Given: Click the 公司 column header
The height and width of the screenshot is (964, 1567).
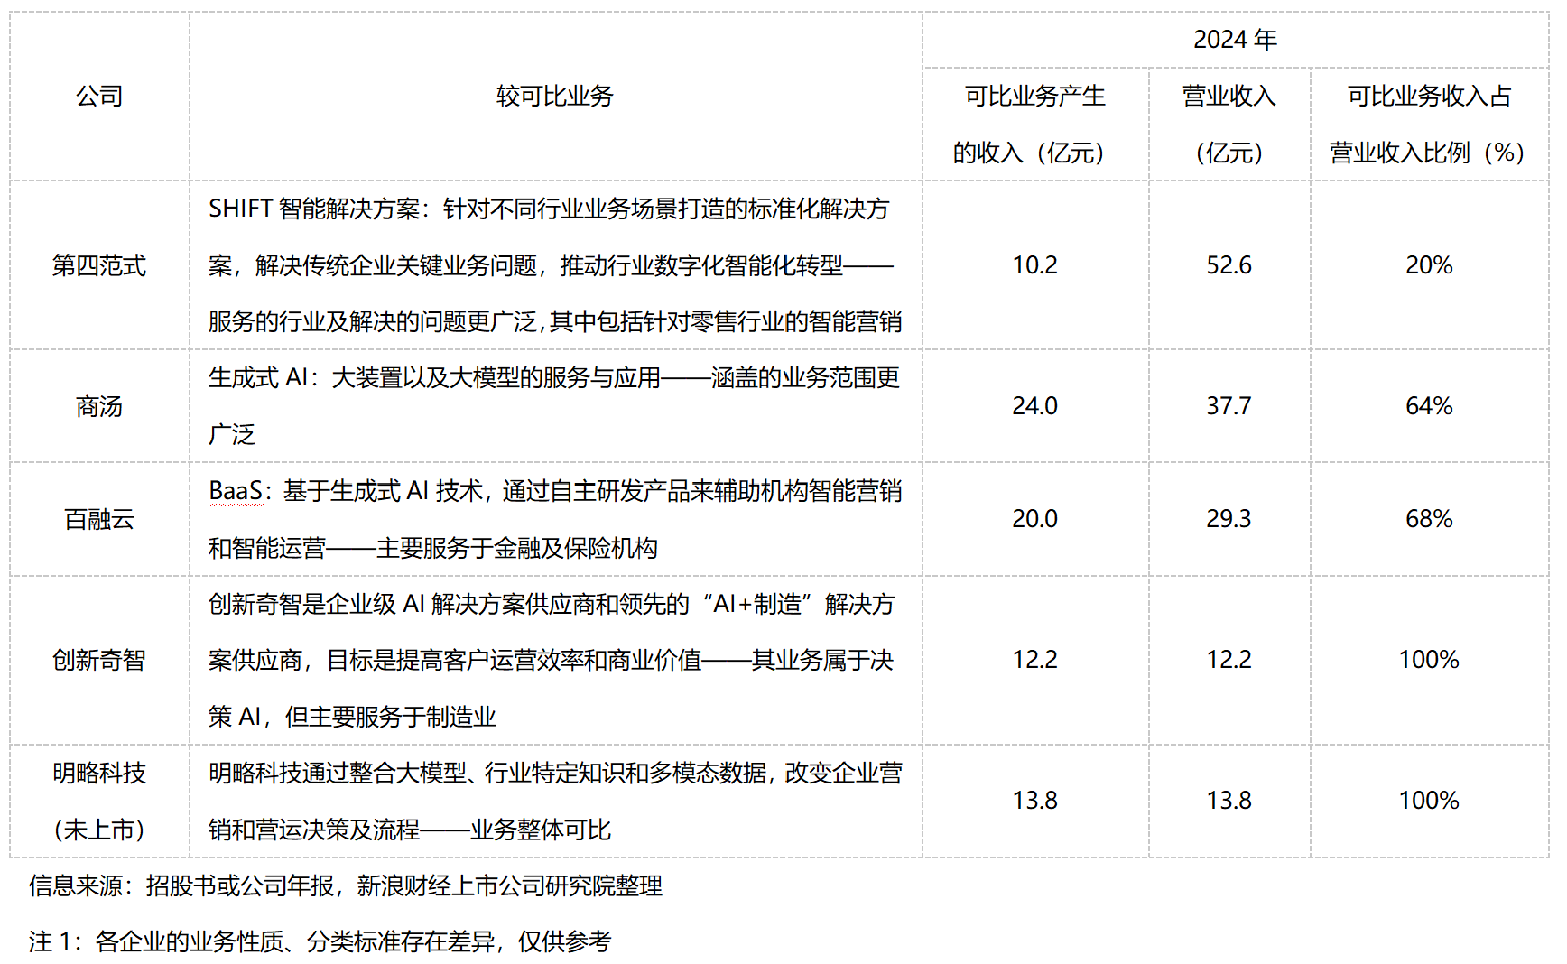Looking at the screenshot, I should pyautogui.click(x=99, y=96).
